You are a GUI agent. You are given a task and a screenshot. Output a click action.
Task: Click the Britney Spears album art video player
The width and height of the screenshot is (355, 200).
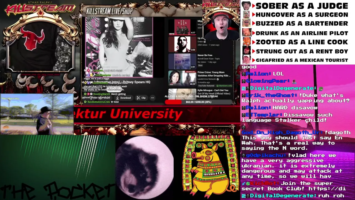click(x=119, y=47)
